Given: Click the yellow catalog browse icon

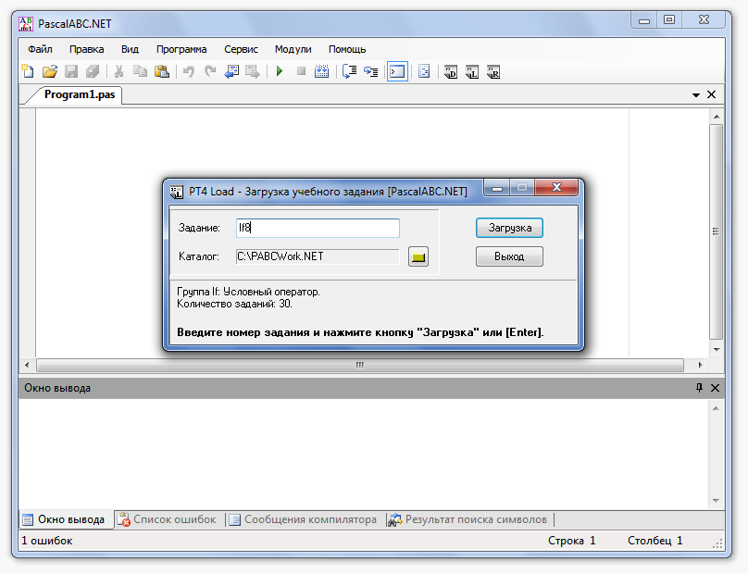Looking at the screenshot, I should tap(418, 256).
